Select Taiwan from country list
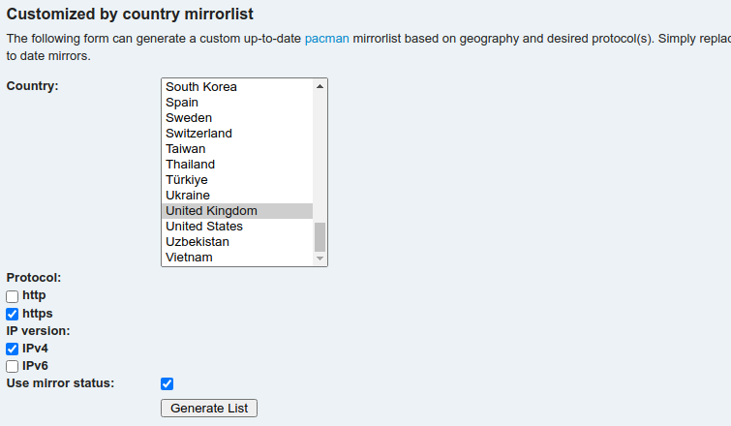Screen dimensions: 731x426 [x=186, y=149]
